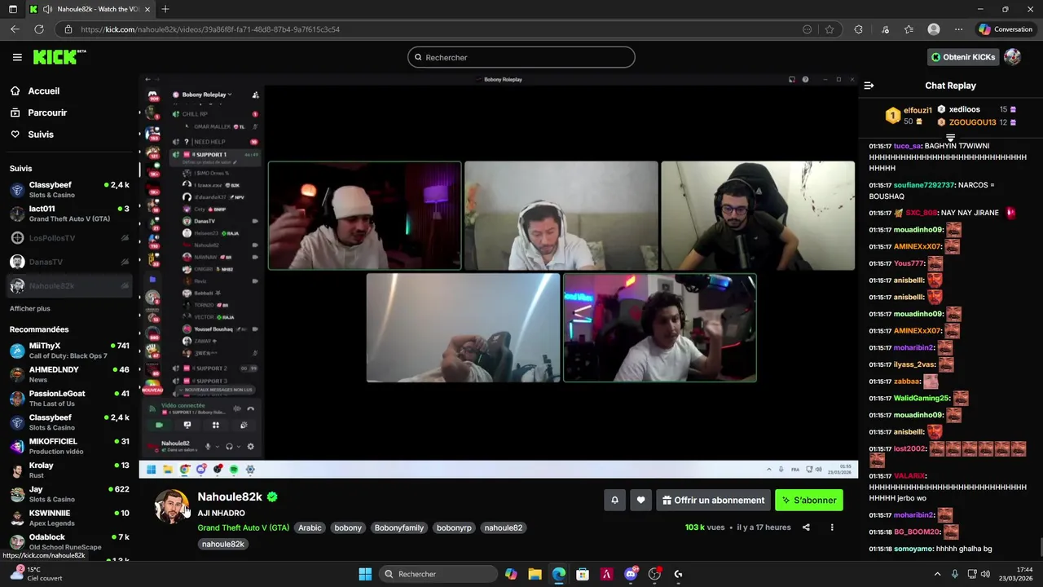Click Nahoule82k streamer avatar
Image resolution: width=1043 pixels, height=587 pixels.
172,506
